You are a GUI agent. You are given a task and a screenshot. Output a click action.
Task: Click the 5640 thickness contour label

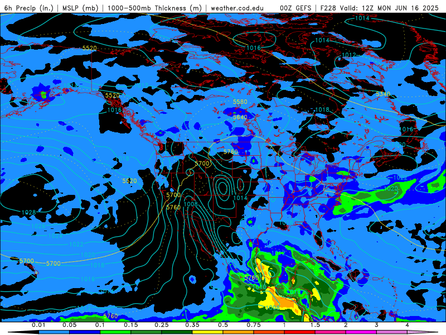tap(240, 117)
